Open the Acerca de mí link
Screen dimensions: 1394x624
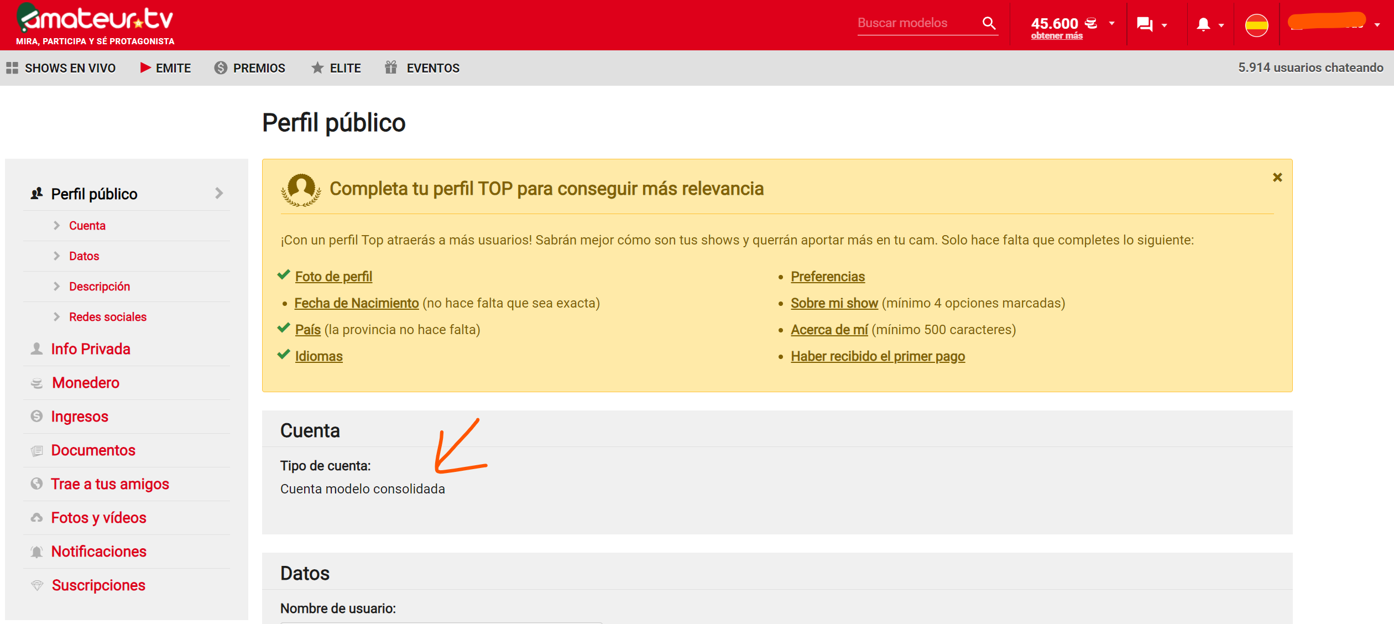pyautogui.click(x=829, y=330)
